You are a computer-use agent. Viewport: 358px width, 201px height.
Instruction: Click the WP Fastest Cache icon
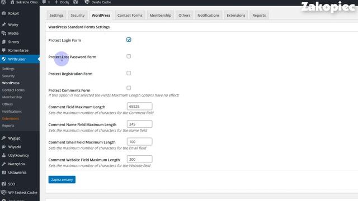4,193
